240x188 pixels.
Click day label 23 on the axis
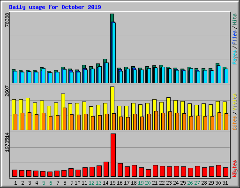(169, 183)
